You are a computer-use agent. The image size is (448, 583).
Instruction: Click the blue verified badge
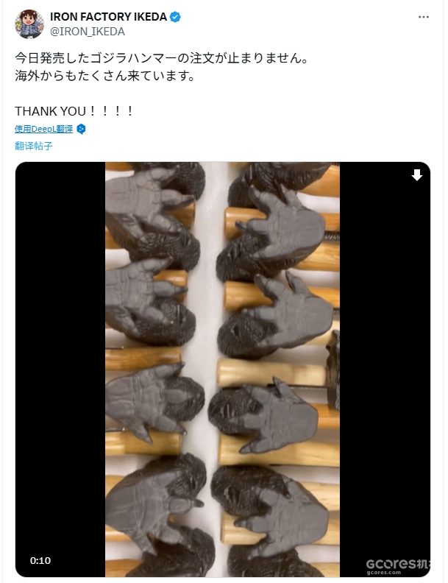175,17
